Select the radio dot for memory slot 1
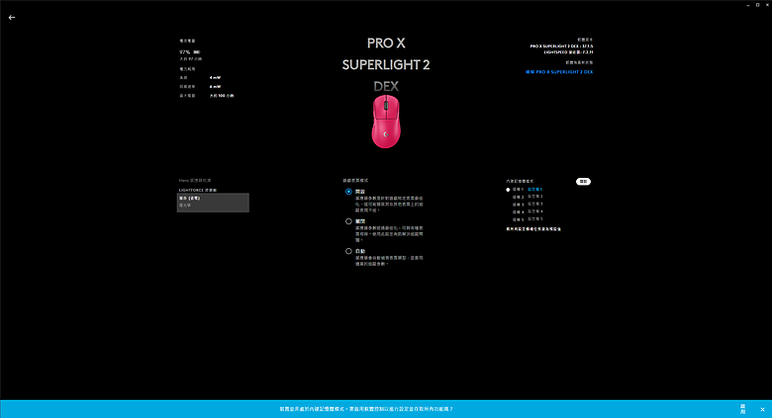772x418 pixels. [x=508, y=190]
